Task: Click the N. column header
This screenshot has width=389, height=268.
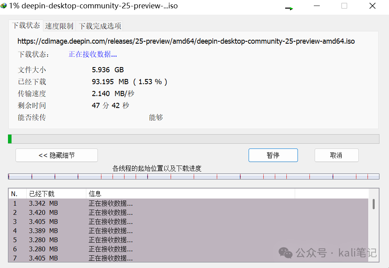Action: click(15, 193)
